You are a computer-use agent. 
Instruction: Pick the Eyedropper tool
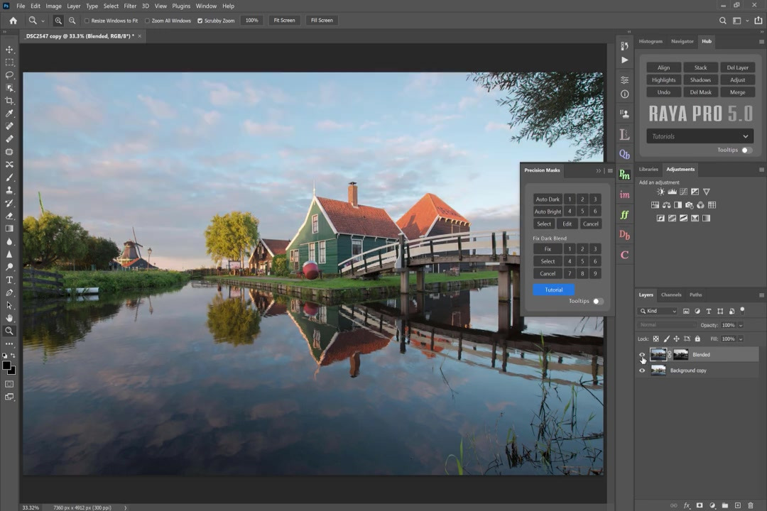(9, 114)
